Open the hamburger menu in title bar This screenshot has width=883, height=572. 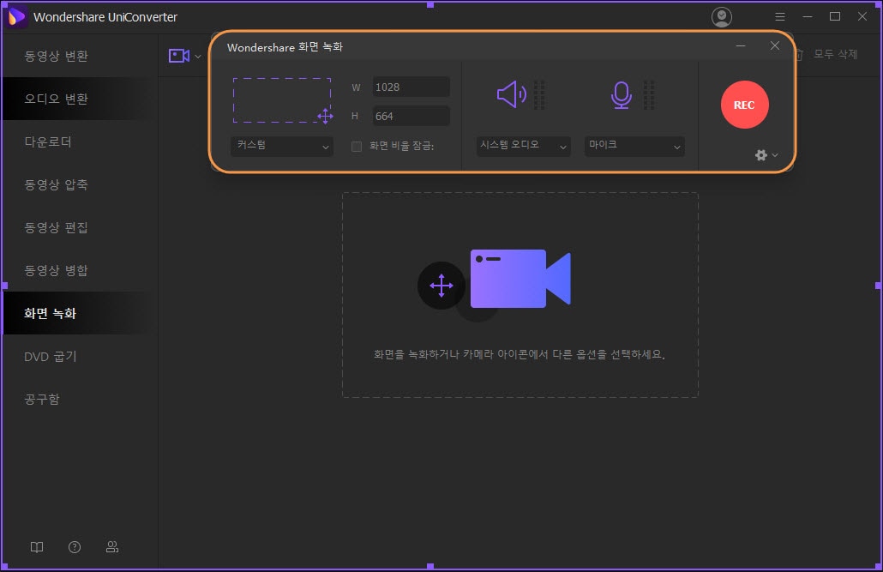tap(780, 17)
